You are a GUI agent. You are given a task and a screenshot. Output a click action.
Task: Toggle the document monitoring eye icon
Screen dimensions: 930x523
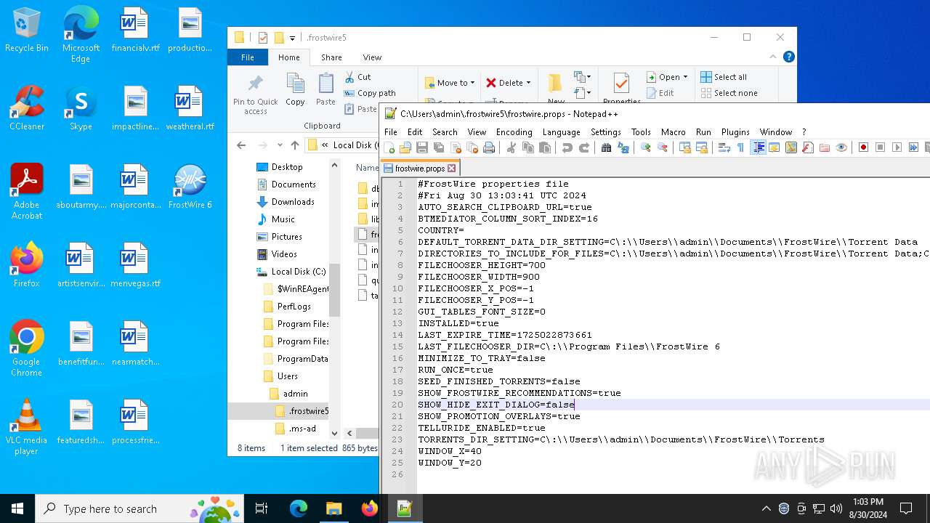click(841, 147)
